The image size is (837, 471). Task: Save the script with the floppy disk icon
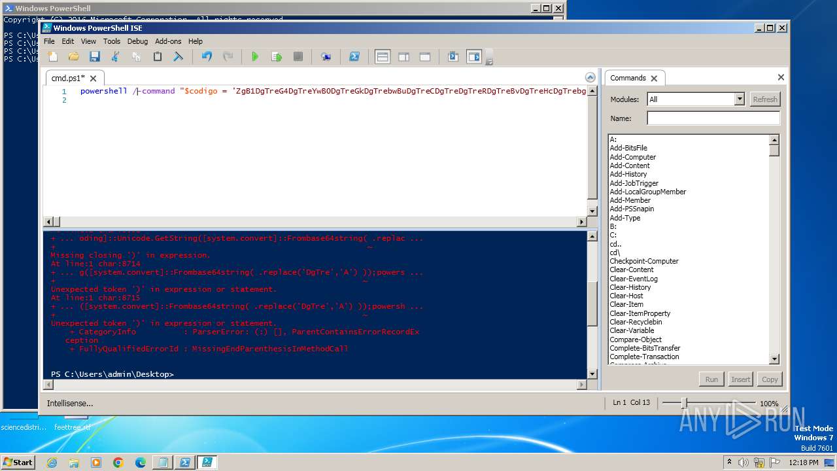coord(95,57)
